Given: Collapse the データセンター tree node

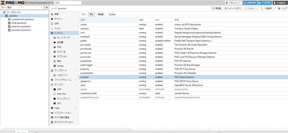Looking at the screenshot, I should click(x=2, y=12).
